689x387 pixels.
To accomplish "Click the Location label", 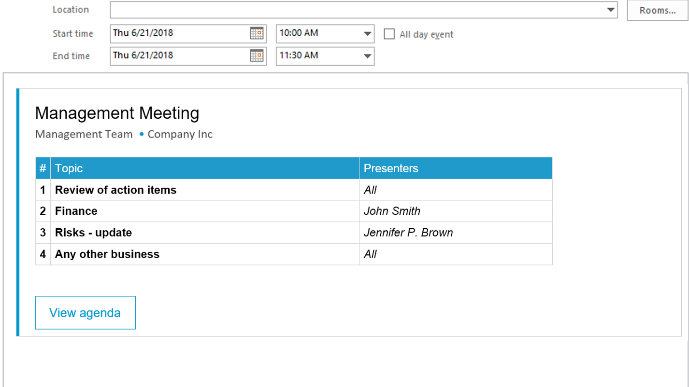I will [71, 10].
